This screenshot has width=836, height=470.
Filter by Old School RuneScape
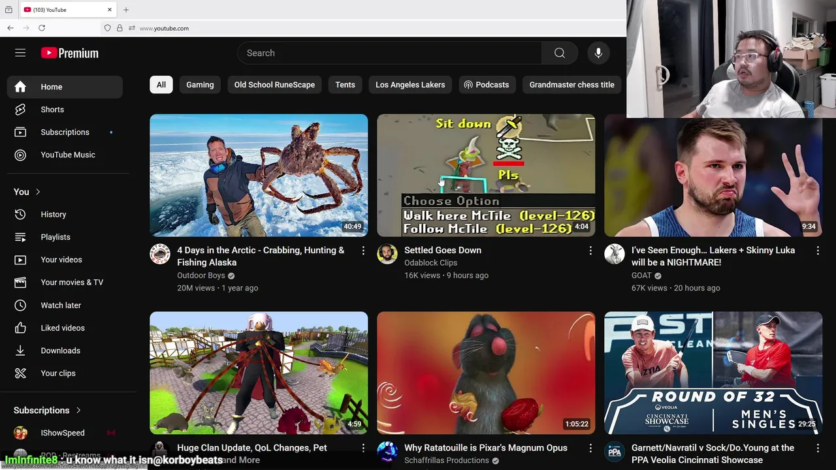(274, 85)
